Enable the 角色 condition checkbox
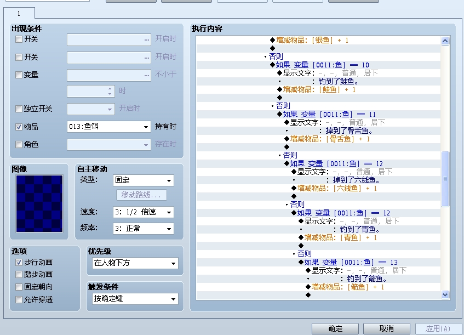Image resolution: width=464 pixels, height=335 pixels. 19,144
